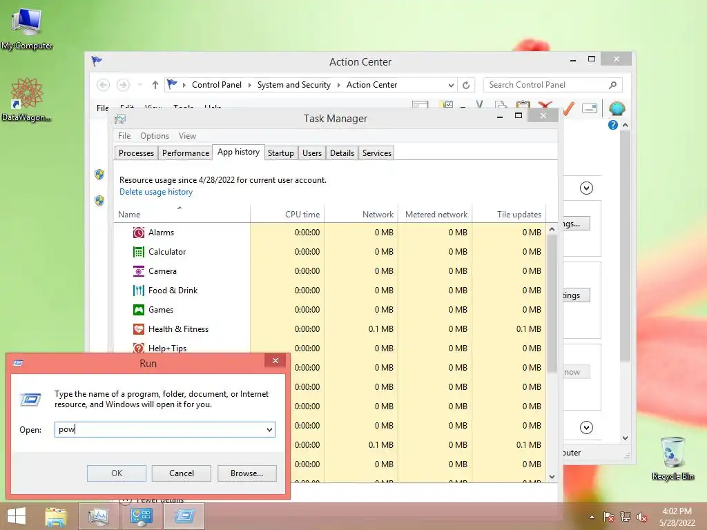Open the DataWagon desktop shortcut
The width and height of the screenshot is (707, 530).
(27, 99)
